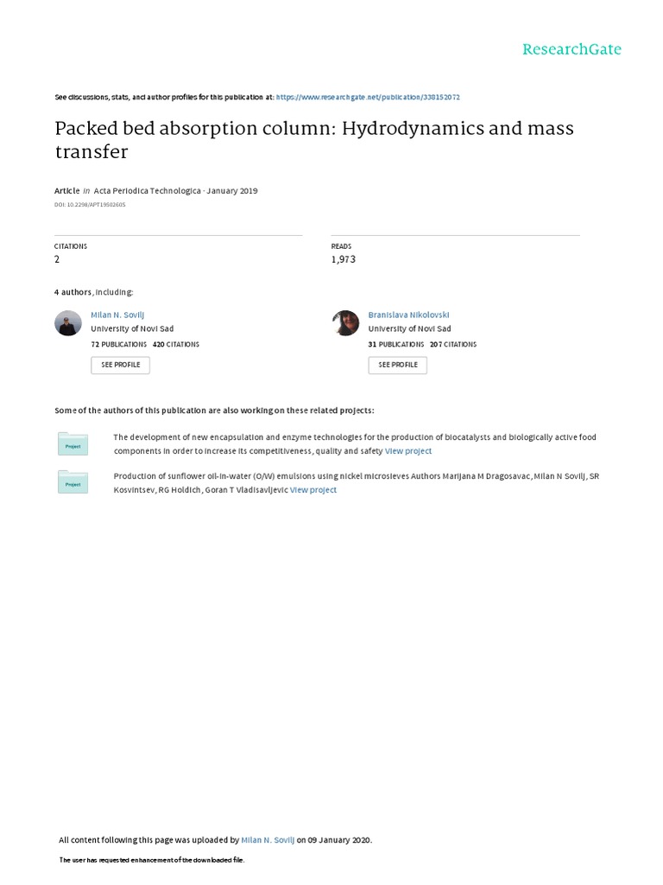Click the Reads count 1,973

click(344, 259)
